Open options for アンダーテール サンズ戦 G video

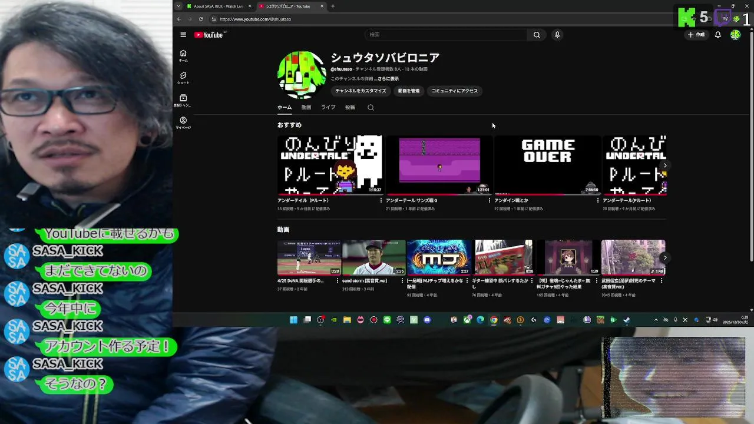[489, 200]
